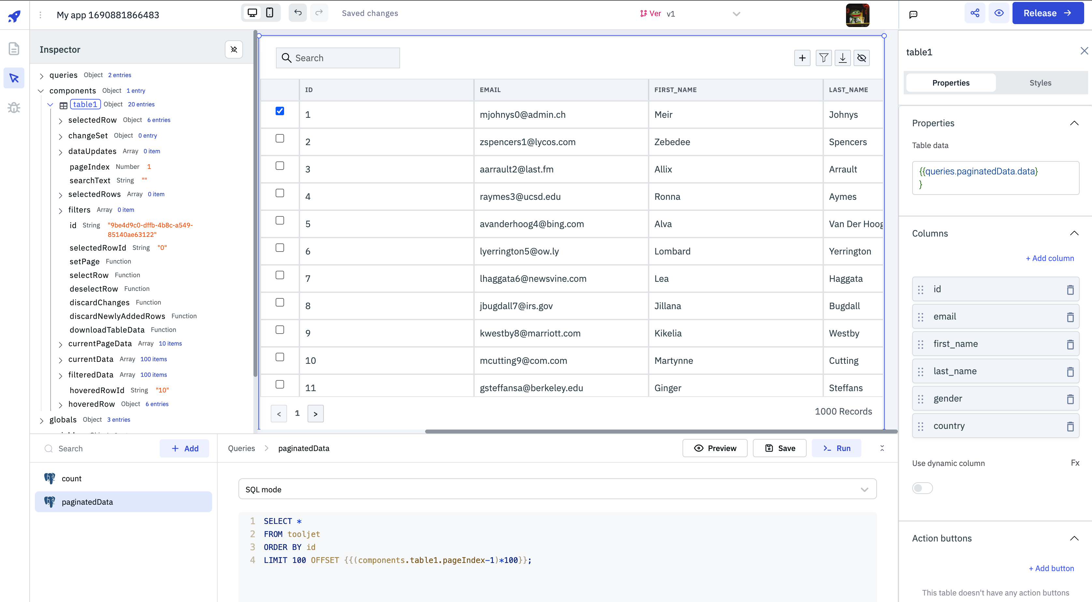The height and width of the screenshot is (602, 1092).
Task: Select the count query in list
Action: point(72,478)
